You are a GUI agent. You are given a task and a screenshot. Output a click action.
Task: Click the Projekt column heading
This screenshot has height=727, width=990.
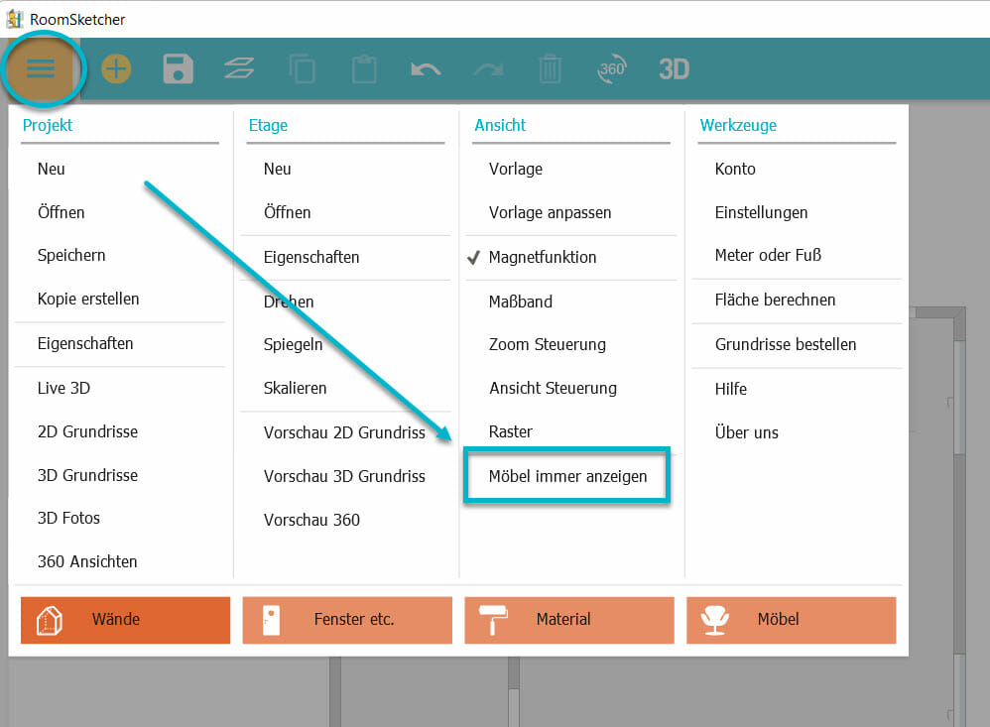48,125
